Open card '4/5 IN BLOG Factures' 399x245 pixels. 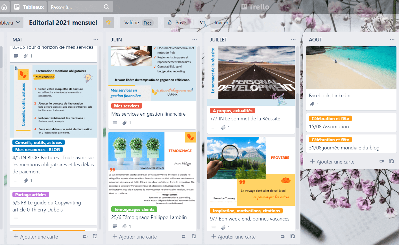pyautogui.click(x=53, y=165)
